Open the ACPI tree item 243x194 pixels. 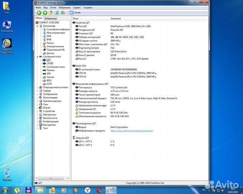click(x=49, y=84)
